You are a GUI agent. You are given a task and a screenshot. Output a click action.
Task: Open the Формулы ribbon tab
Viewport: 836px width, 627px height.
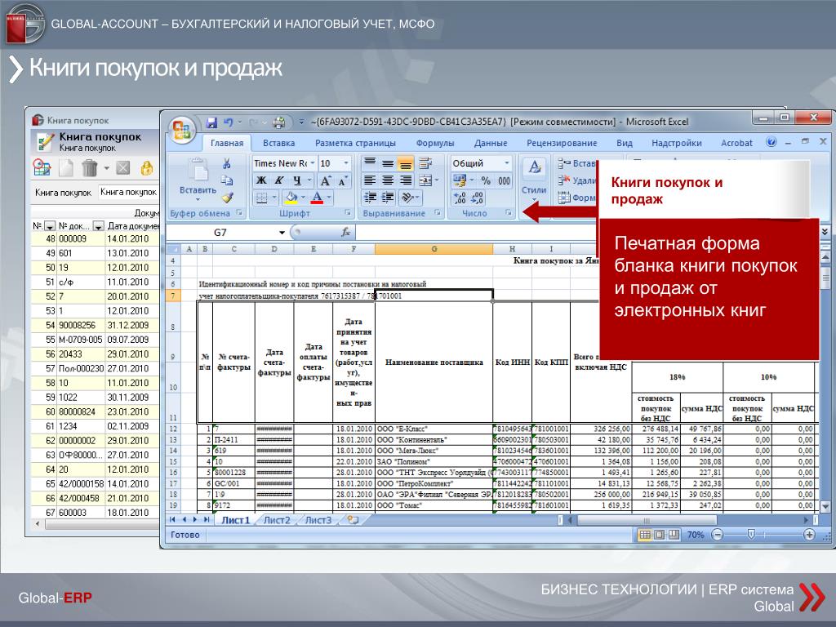tap(435, 143)
